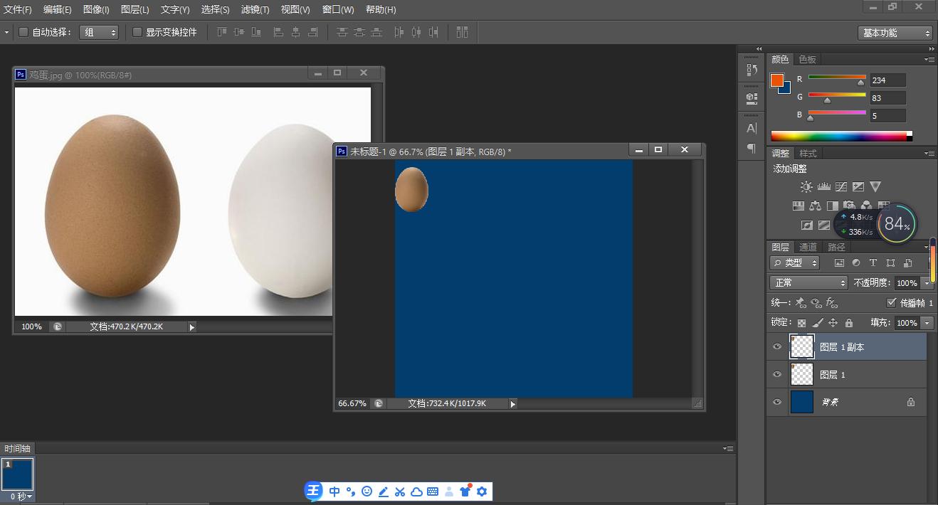
Task: Open the 正常 blend mode dropdown
Action: (809, 282)
